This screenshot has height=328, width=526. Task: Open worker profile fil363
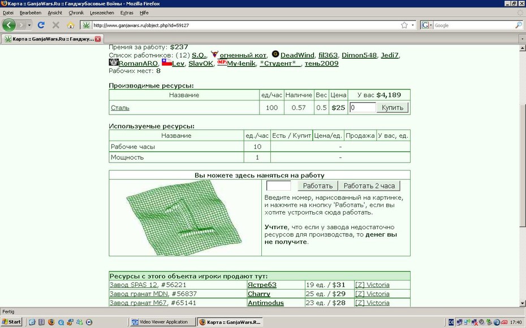(328, 55)
